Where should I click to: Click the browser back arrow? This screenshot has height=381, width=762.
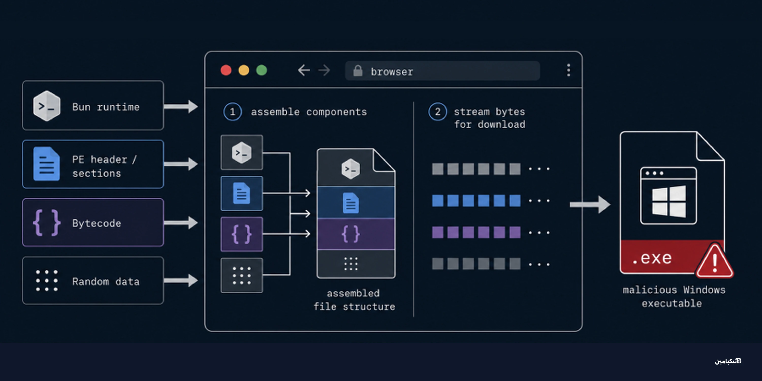pyautogui.click(x=304, y=70)
